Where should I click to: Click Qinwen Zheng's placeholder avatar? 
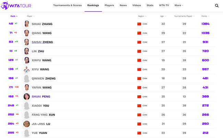click(27, 79)
